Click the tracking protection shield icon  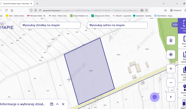pyautogui.click(x=31, y=10)
